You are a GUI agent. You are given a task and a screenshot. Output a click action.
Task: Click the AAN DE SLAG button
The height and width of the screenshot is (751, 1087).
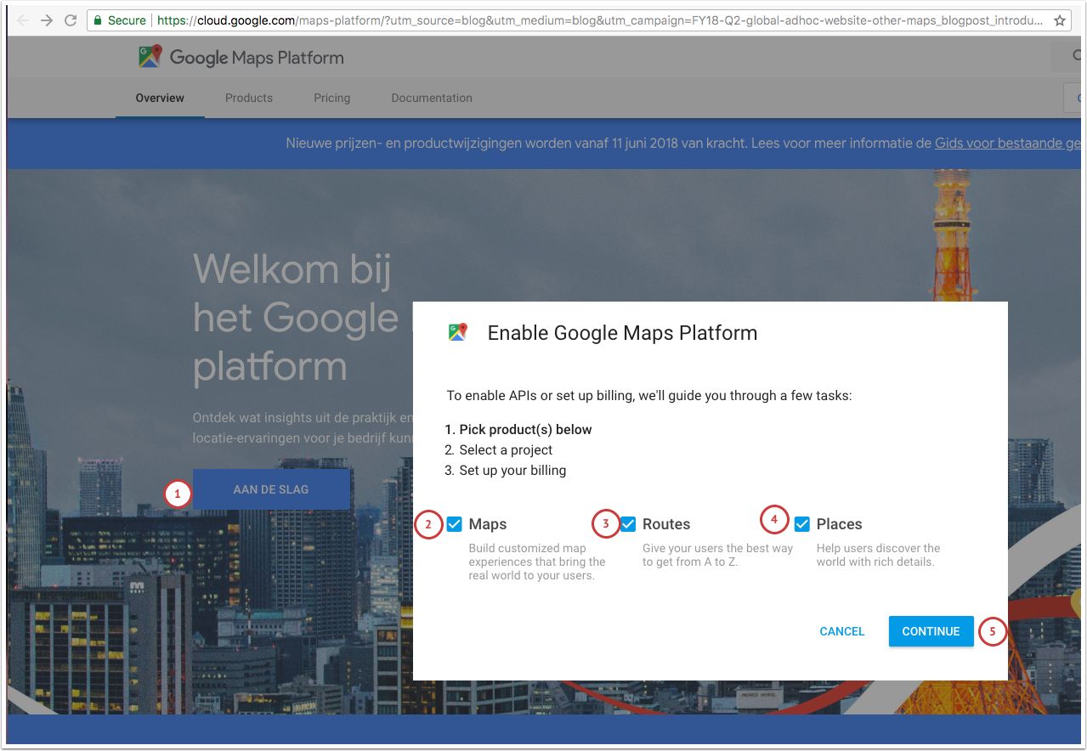pos(271,489)
